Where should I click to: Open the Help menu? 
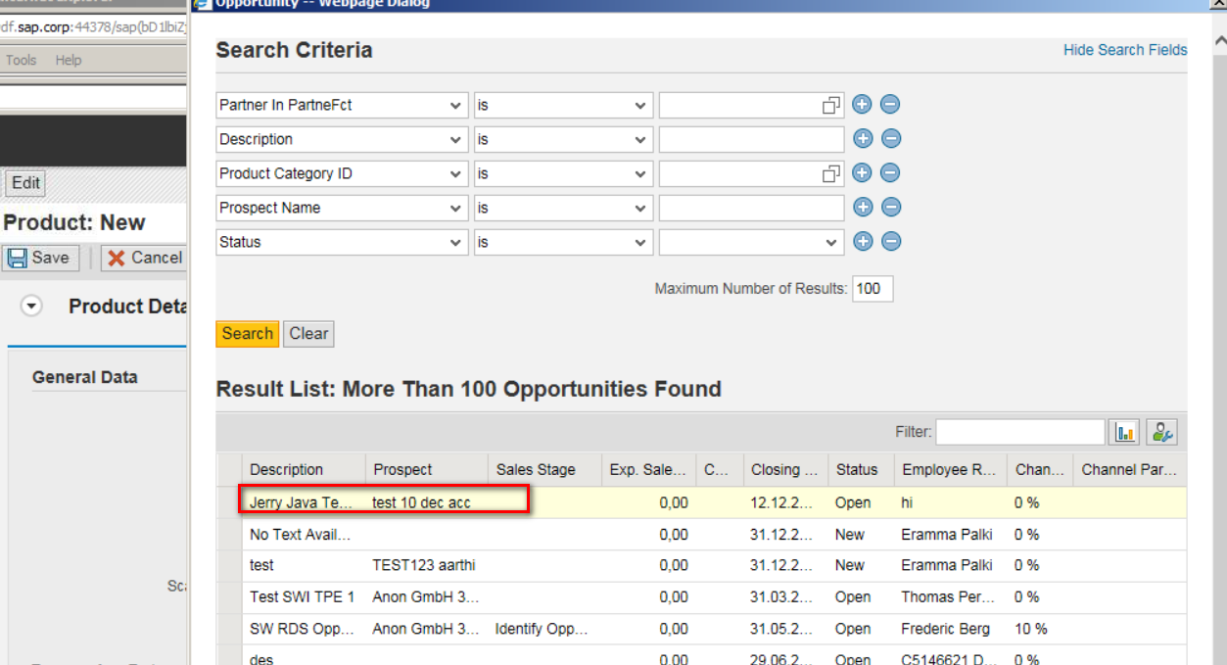click(69, 60)
